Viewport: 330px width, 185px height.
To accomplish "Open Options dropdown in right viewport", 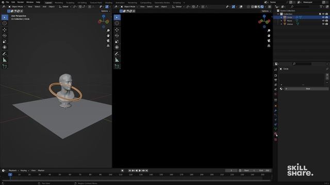I will tap(266, 11).
